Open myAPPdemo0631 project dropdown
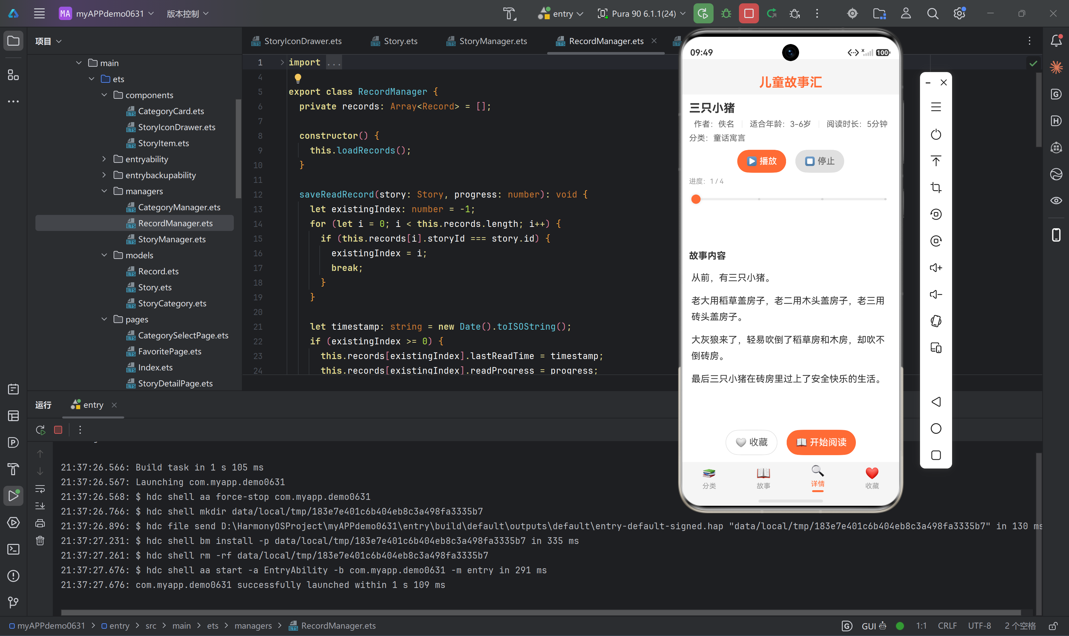The image size is (1069, 636). point(106,14)
